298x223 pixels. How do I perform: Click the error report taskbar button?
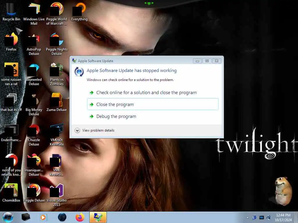pyautogui.click(x=98, y=217)
